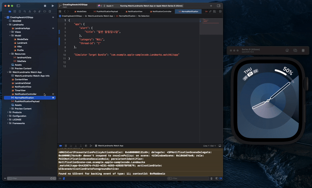Switch to the NotificationController editor tab
This screenshot has width=312, height=188.
pos(161,12)
